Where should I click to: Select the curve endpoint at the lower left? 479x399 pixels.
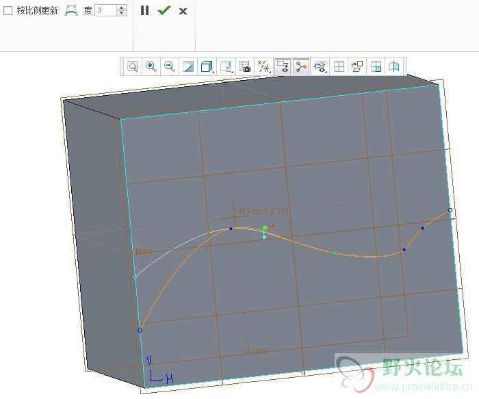pyautogui.click(x=140, y=331)
